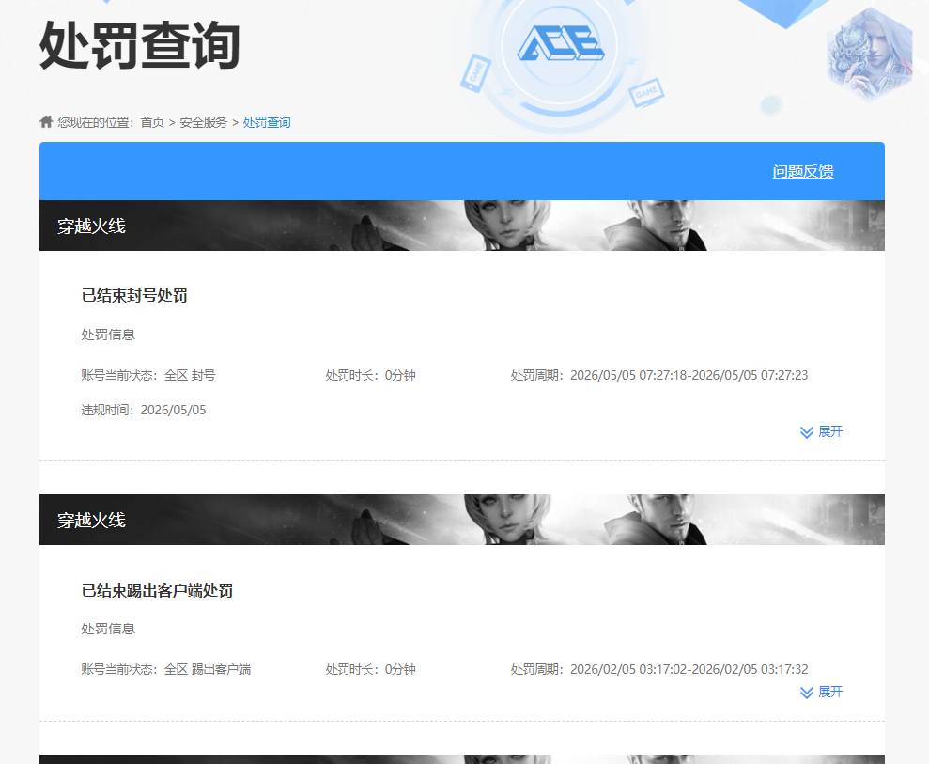Select the 已结束踢出客户端处罚 heading
The width and height of the screenshot is (929, 764).
tap(157, 590)
